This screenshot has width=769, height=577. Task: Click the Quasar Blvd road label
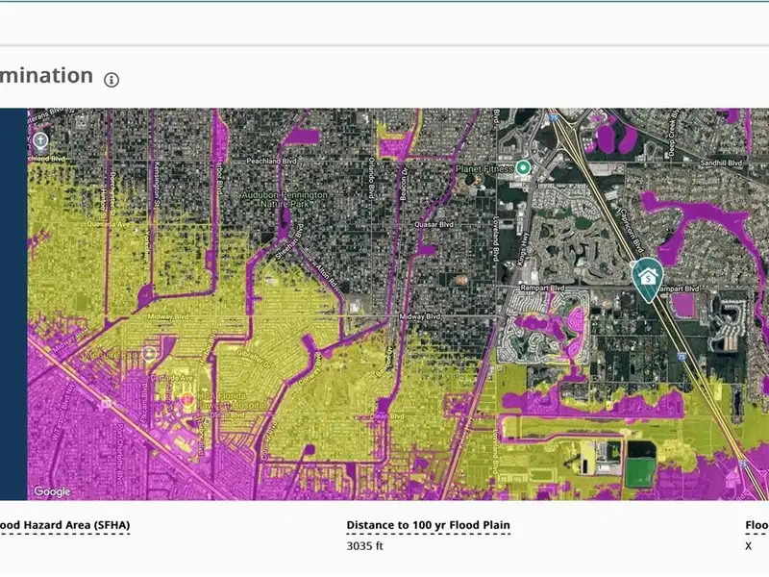coord(433,224)
